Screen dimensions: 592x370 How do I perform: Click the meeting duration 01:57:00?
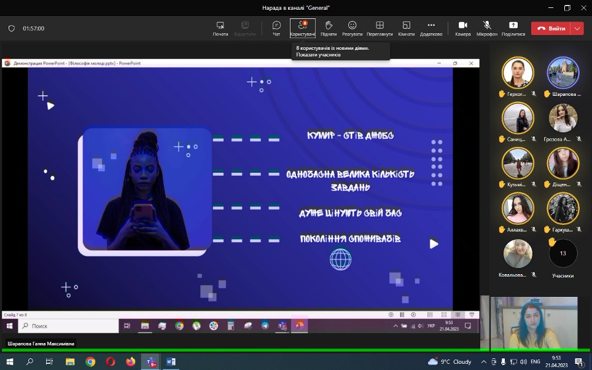point(33,28)
